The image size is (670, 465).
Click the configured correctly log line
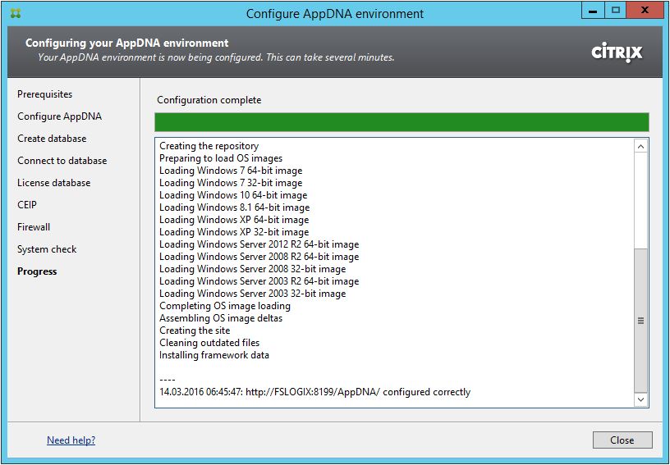point(314,392)
